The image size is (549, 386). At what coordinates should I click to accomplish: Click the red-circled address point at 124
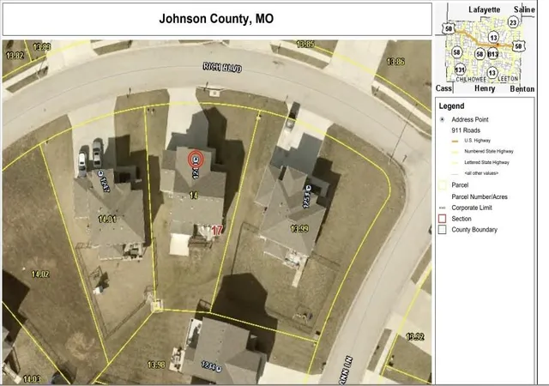coord(196,160)
